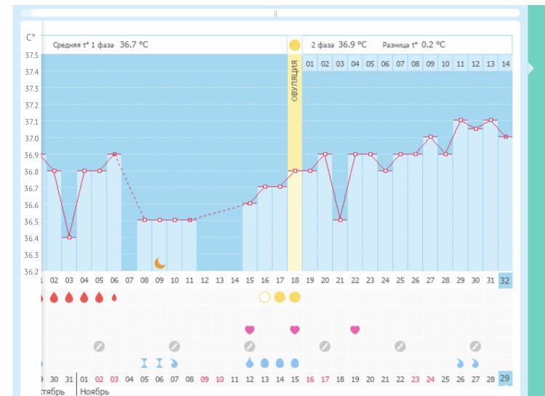Select the filled yellow circle on cycle day 17
The width and height of the screenshot is (545, 396).
pos(280,297)
